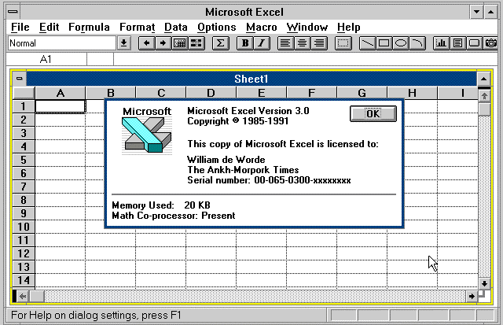Align text left in toolbar
Screen dimensions: 503x325
click(285, 43)
